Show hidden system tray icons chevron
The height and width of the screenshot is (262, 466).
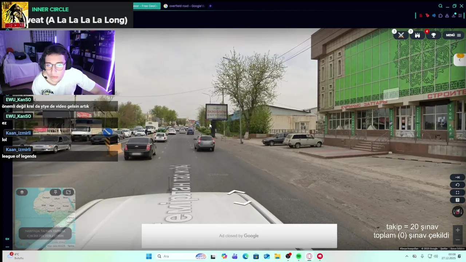pyautogui.click(x=407, y=257)
